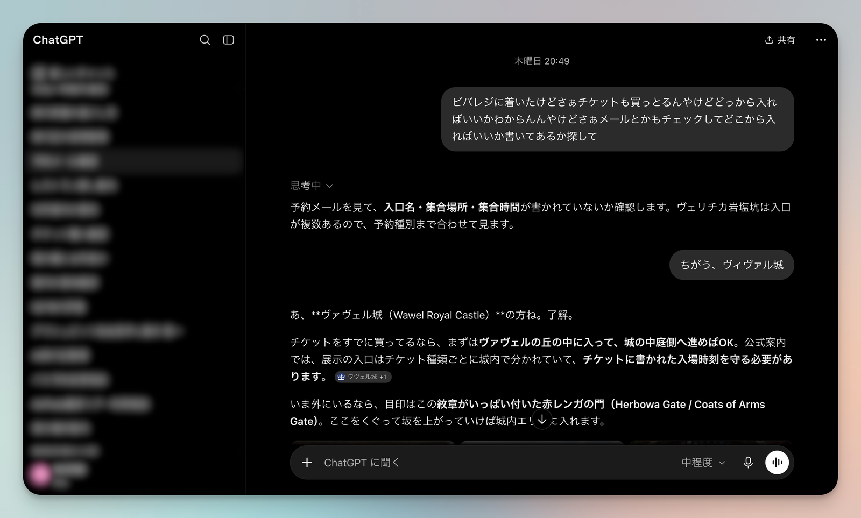Image resolution: width=861 pixels, height=518 pixels.
Task: Click the share upload icon
Action: click(x=769, y=40)
